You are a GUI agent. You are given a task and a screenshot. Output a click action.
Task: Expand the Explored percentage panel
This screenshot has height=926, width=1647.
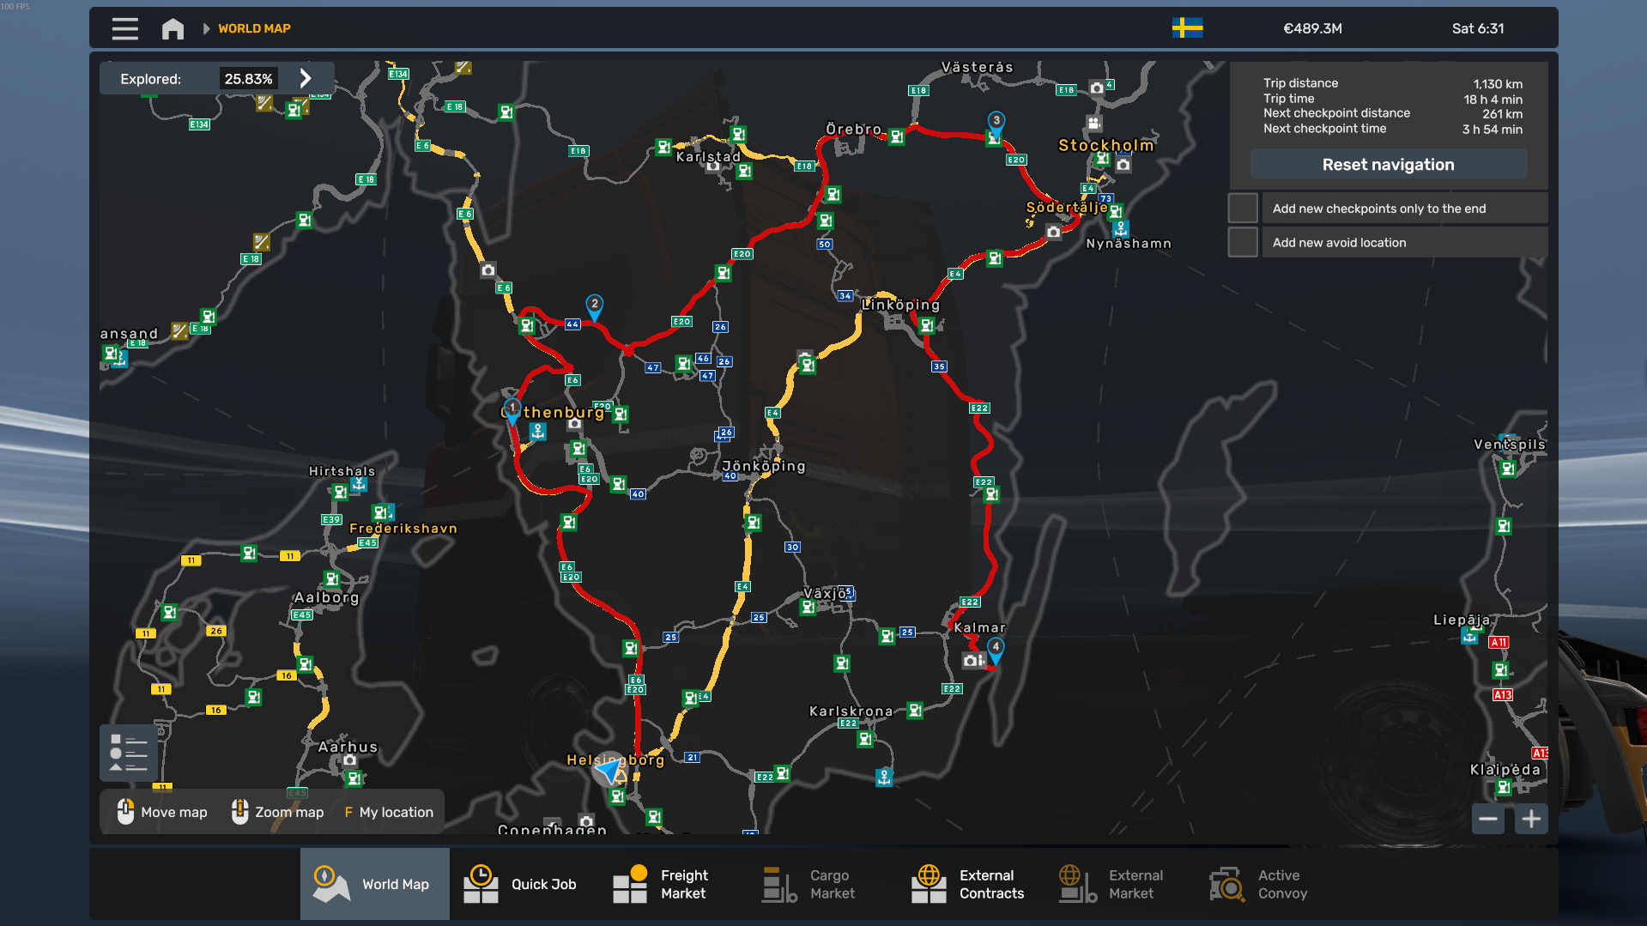pyautogui.click(x=306, y=79)
